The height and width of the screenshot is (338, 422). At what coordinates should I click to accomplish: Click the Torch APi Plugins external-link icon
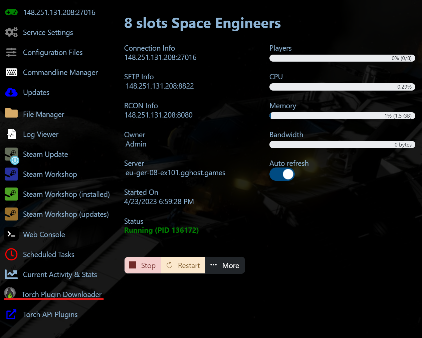[x=11, y=314]
